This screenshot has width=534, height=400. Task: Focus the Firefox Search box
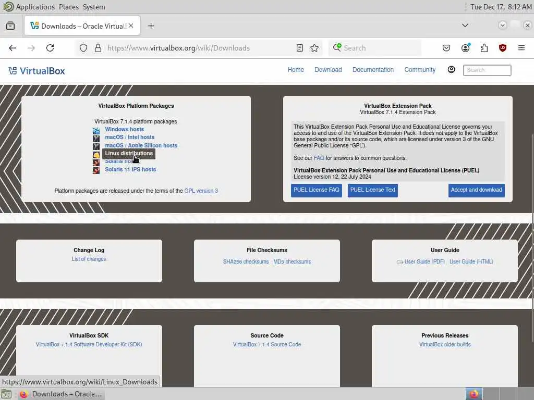[374, 48]
